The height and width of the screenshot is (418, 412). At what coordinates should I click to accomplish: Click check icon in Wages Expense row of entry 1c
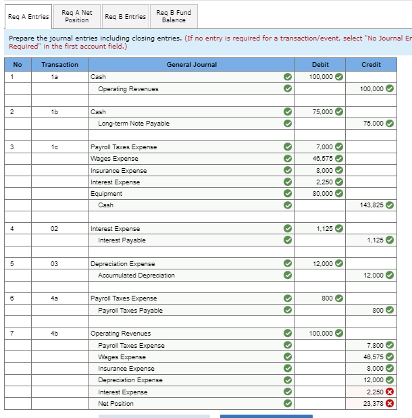288,158
